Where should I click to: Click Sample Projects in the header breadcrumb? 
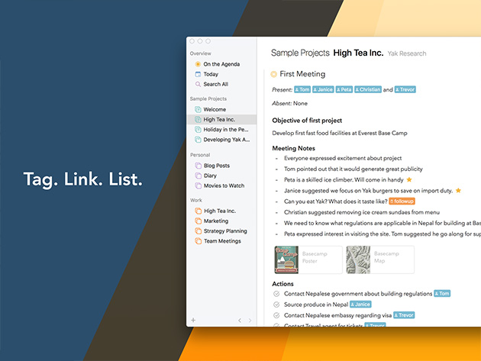300,53
